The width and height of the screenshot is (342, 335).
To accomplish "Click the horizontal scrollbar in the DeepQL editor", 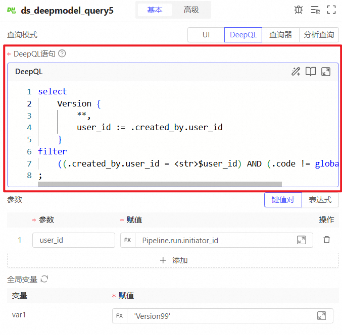I will pos(160,184).
